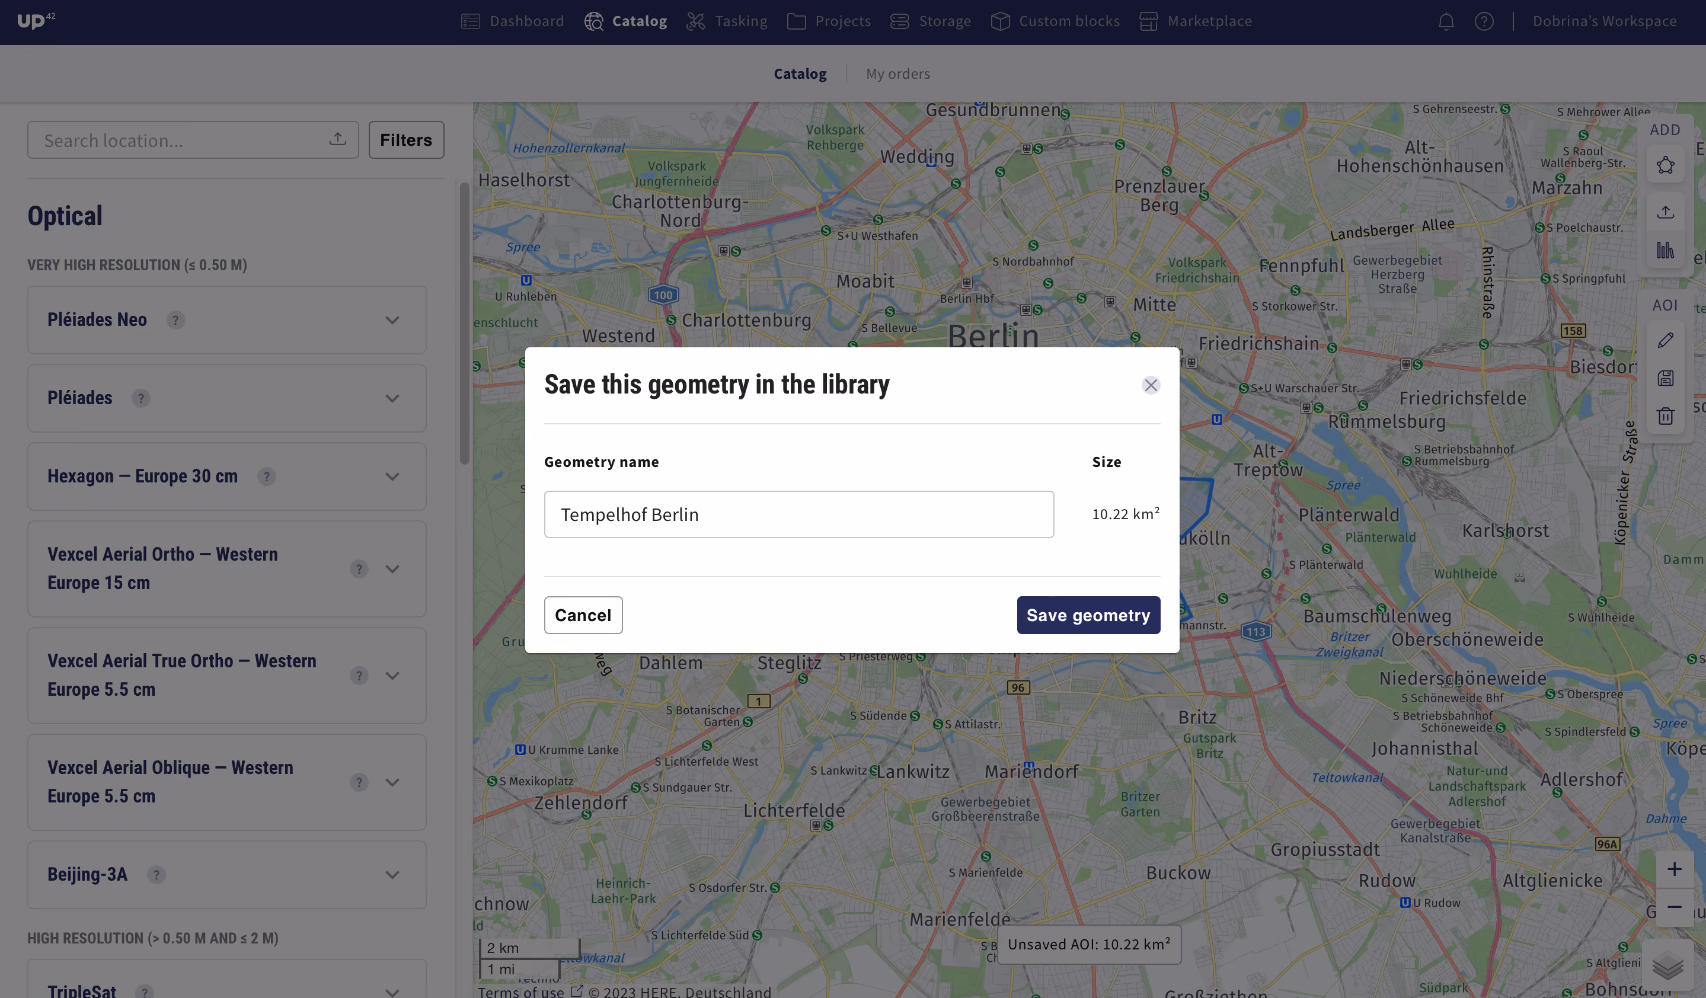Open Projects in the top navigation
1706x998 pixels.
pyautogui.click(x=829, y=21)
